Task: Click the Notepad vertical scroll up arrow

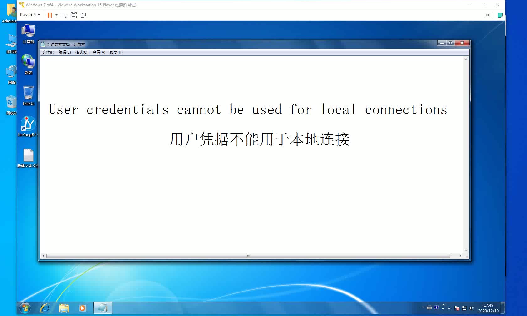Action: pyautogui.click(x=466, y=59)
